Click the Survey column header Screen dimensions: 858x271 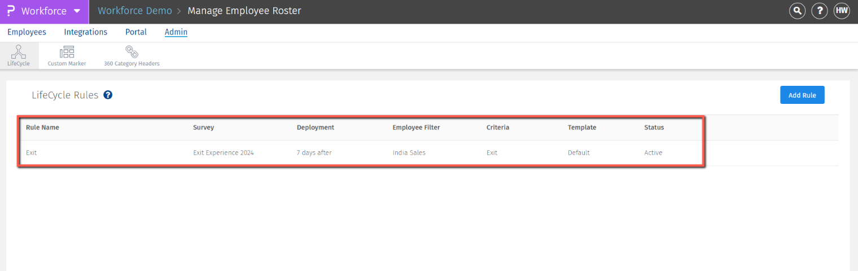tap(203, 128)
